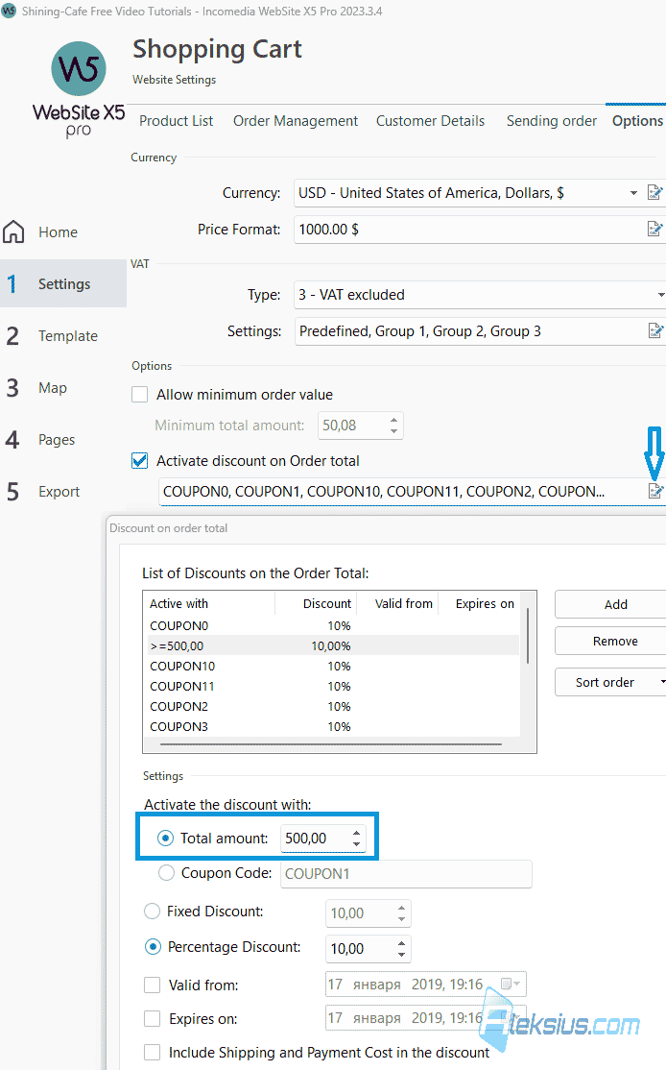Switch to the Order Management tab
Image resolution: width=666 pixels, height=1070 pixels.
[296, 121]
